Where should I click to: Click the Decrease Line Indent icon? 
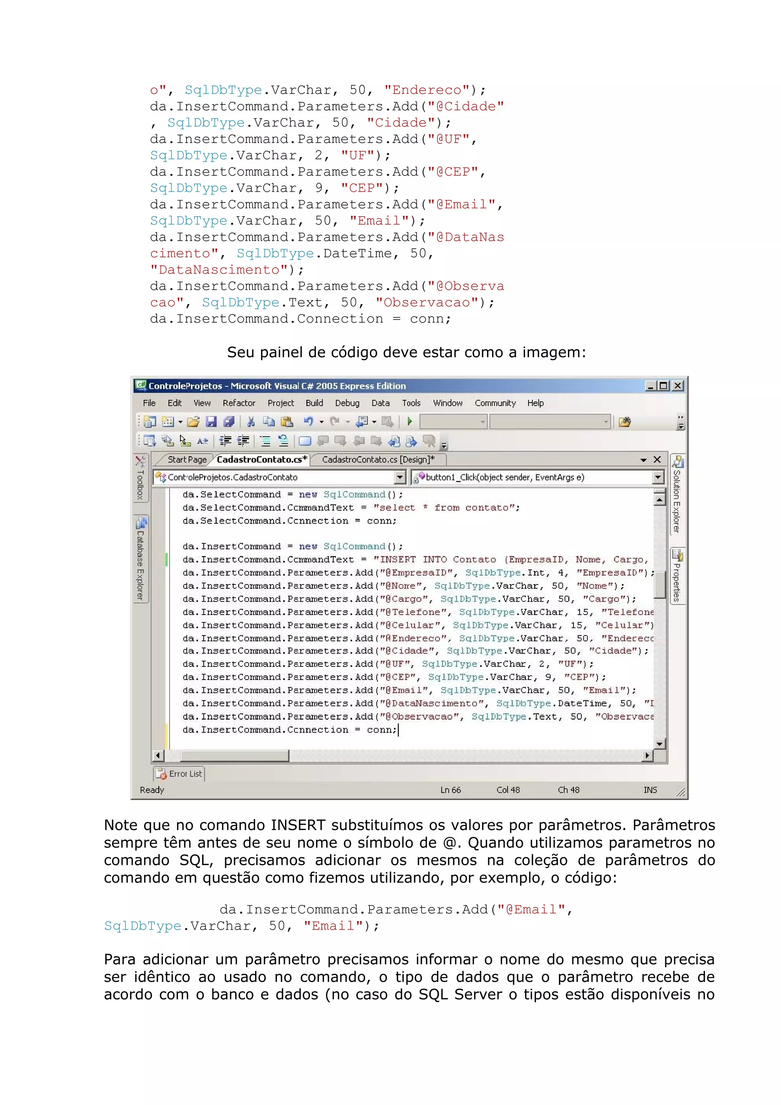(x=225, y=441)
